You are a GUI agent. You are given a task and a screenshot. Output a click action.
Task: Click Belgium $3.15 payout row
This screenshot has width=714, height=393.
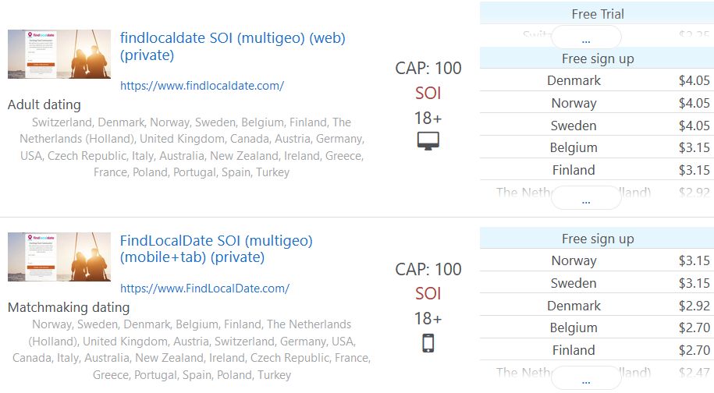(x=597, y=147)
